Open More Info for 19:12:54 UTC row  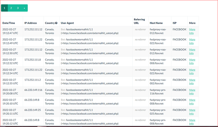click(192, 71)
